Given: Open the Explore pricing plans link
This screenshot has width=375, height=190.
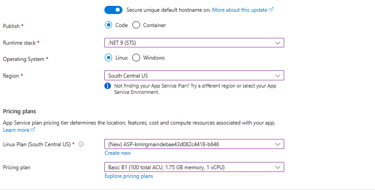Looking at the screenshot, I should coord(129,176).
